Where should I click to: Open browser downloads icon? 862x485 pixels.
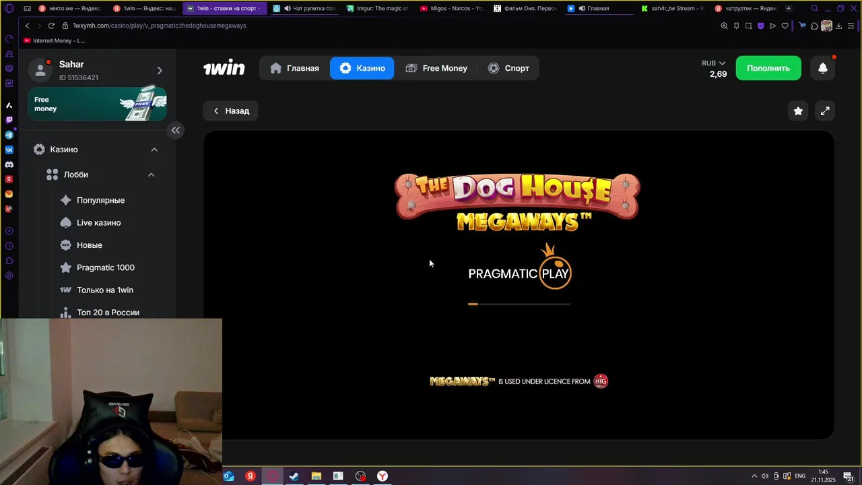839,26
